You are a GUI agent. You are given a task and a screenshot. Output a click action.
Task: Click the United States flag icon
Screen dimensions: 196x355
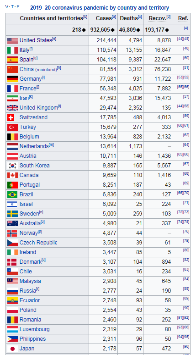(x=12, y=40)
